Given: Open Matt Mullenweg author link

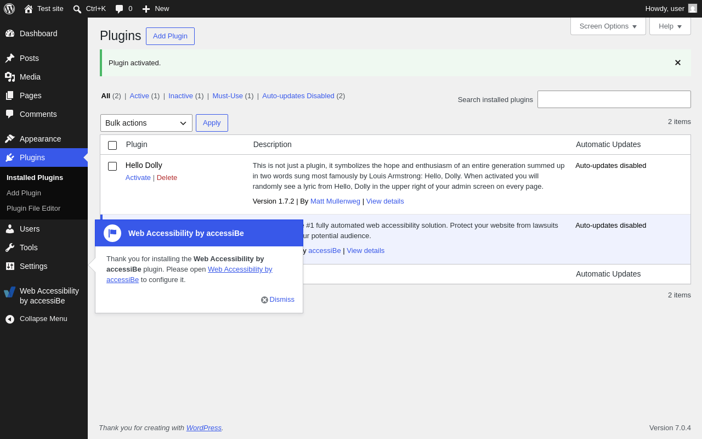Looking at the screenshot, I should pyautogui.click(x=335, y=201).
